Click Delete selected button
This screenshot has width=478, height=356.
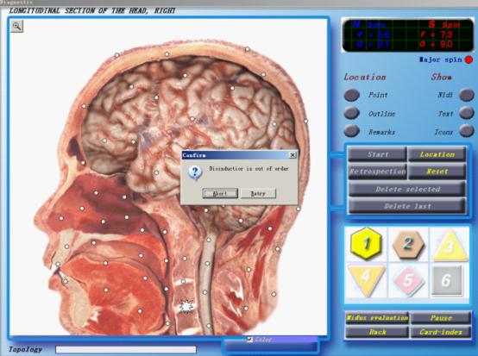(407, 189)
